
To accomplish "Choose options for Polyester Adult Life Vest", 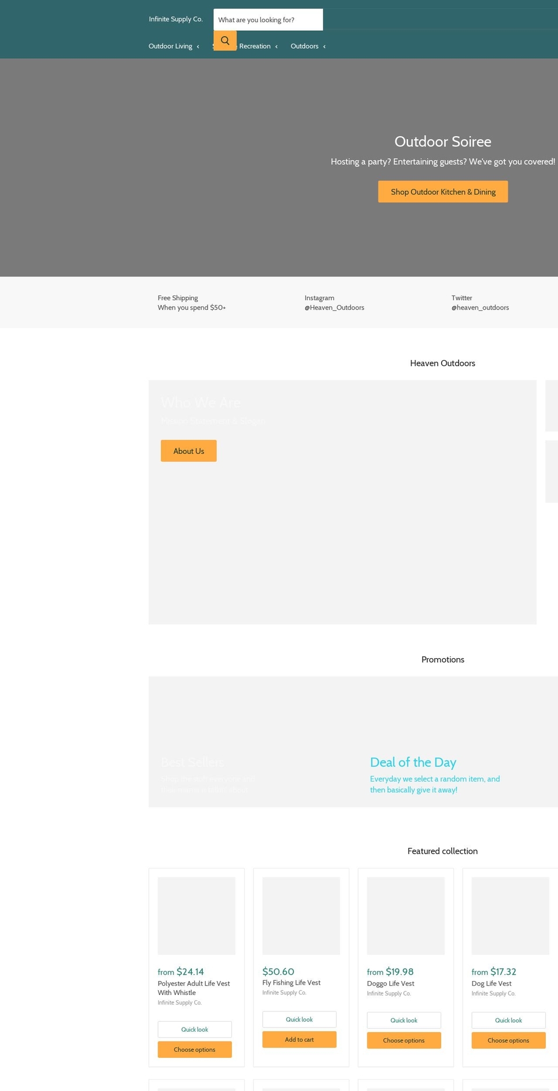I will coord(195,1050).
